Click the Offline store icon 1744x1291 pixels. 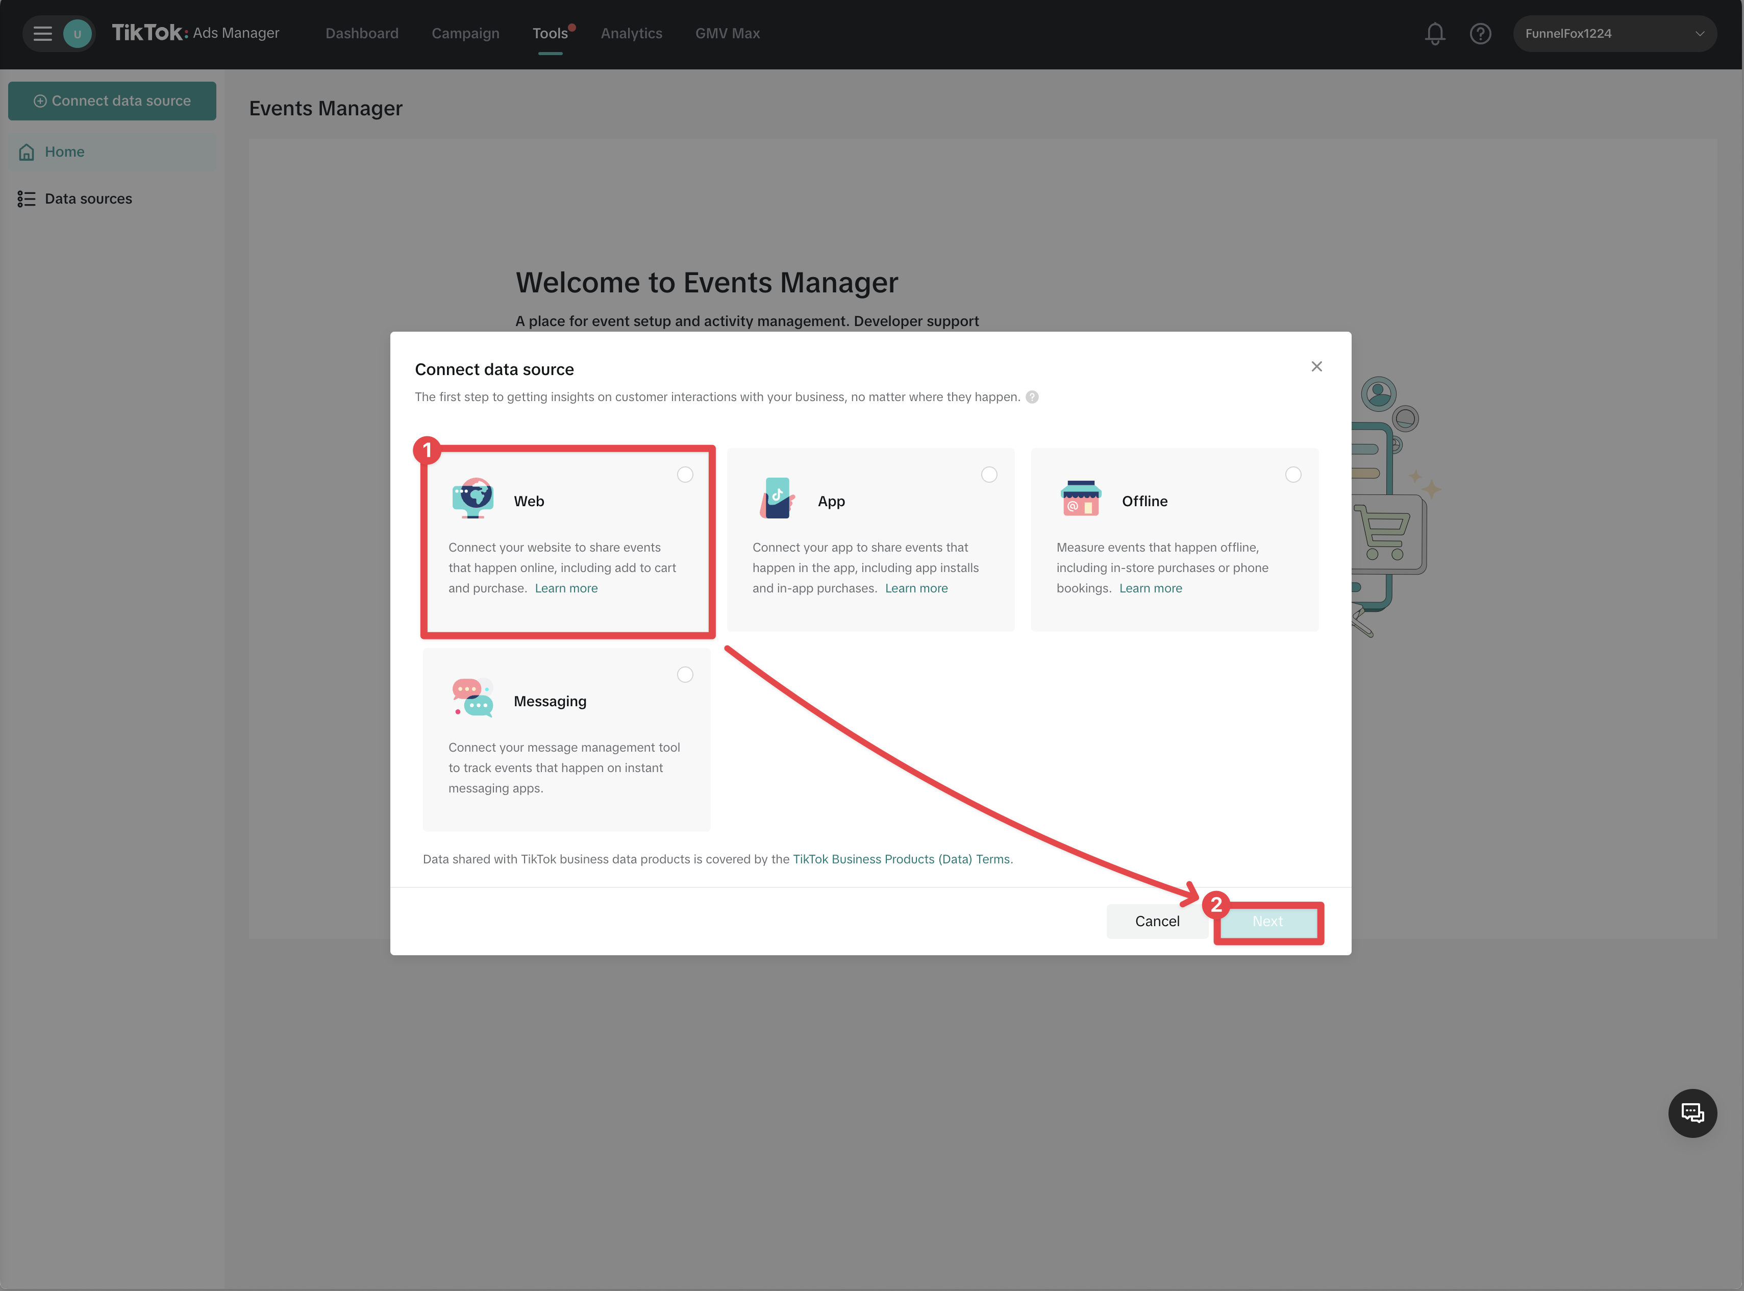[1081, 499]
